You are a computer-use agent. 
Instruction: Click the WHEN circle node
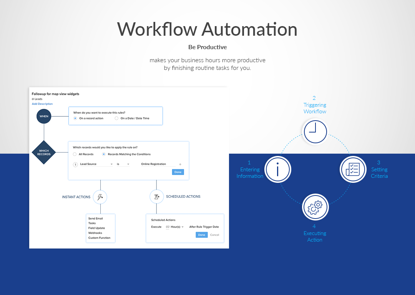pos(44,116)
